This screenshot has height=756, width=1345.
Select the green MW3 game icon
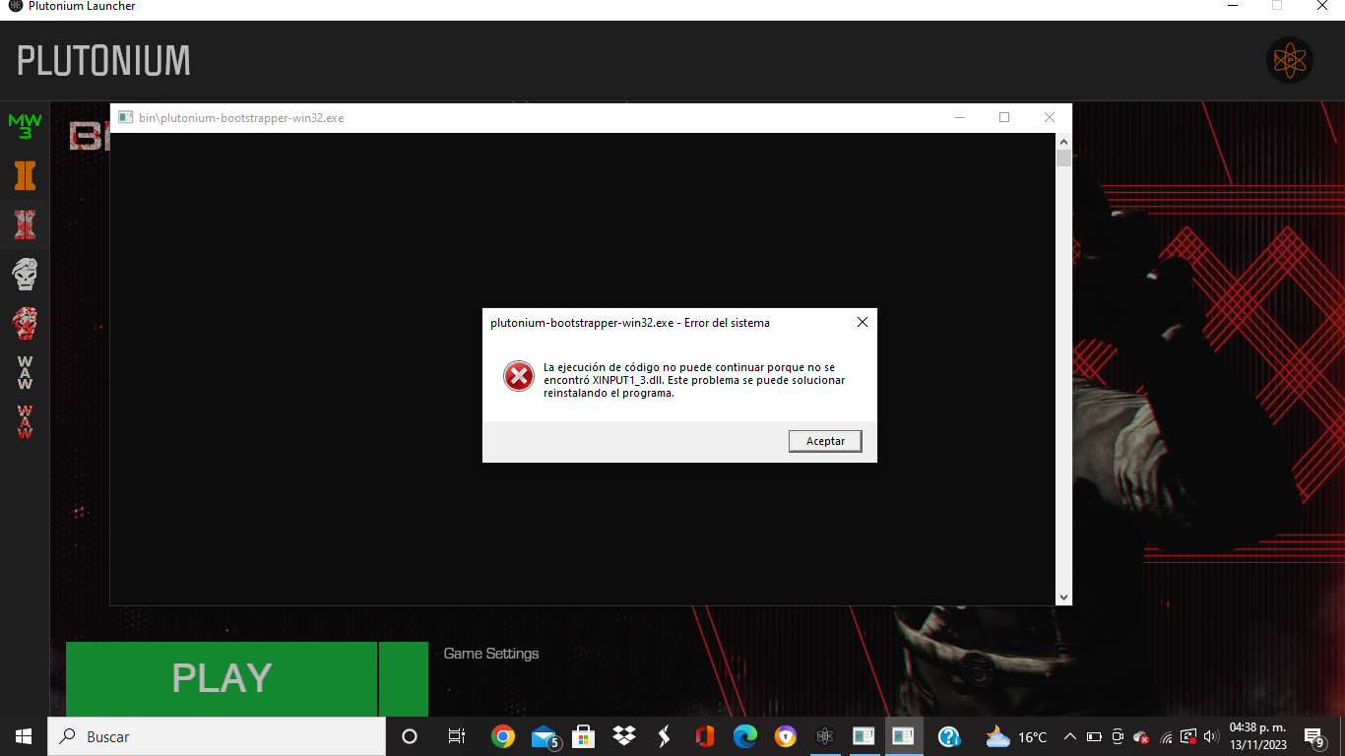(25, 126)
